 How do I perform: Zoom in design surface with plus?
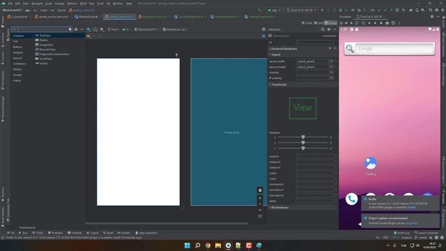coord(260,198)
